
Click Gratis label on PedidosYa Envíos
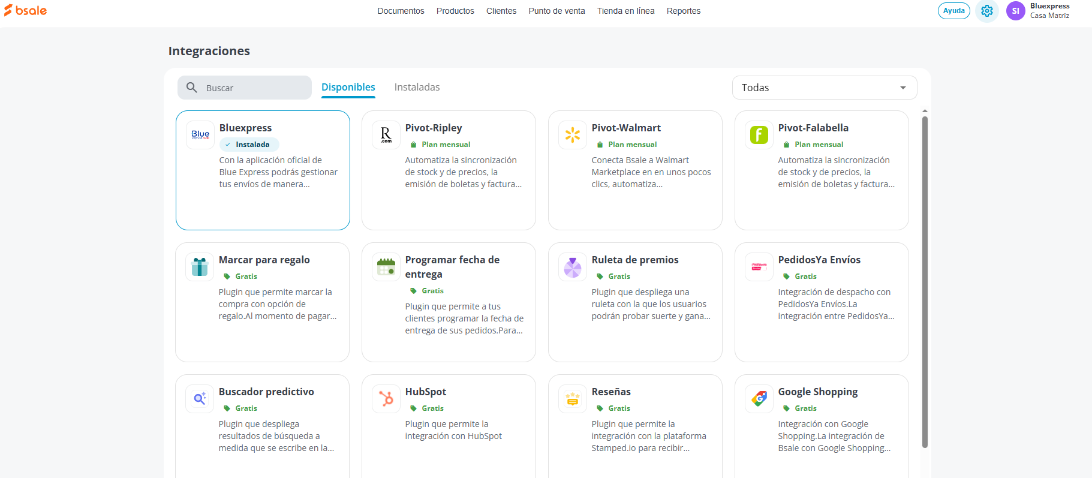[800, 276]
